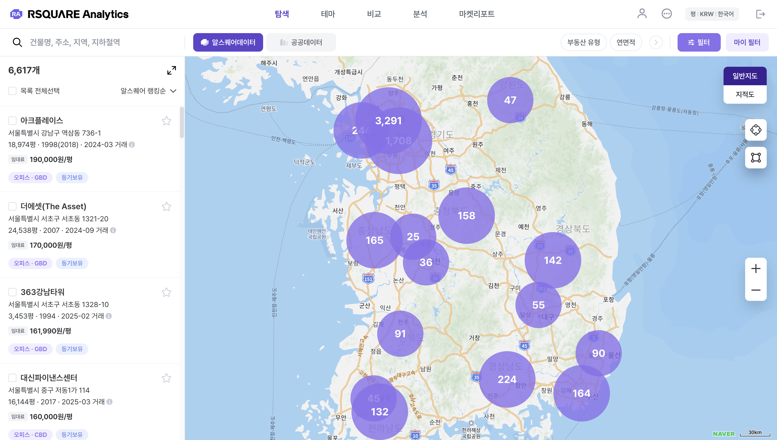
Task: Expand the property list panel fullscreen
Action: [x=171, y=70]
